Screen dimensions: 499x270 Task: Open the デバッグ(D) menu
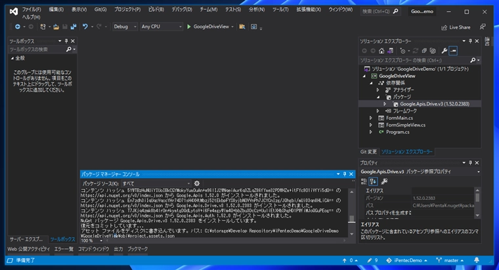click(x=182, y=10)
